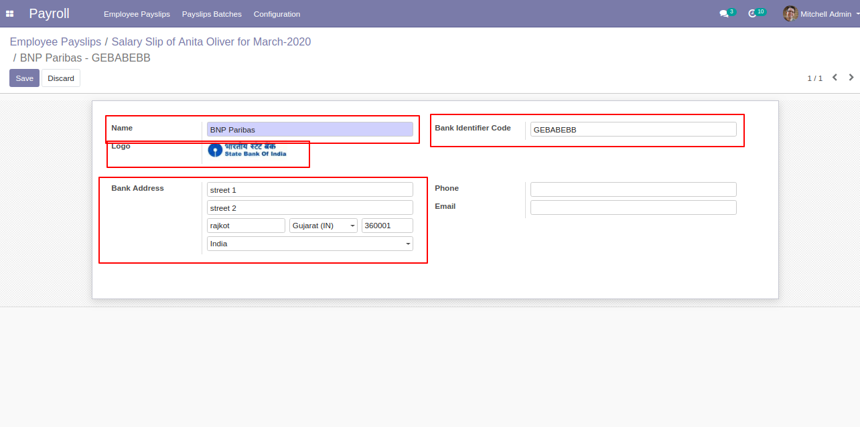Open the Employee Payslips menu
860x427 pixels.
(x=137, y=14)
